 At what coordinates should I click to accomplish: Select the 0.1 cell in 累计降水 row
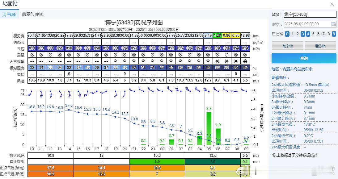245,161
